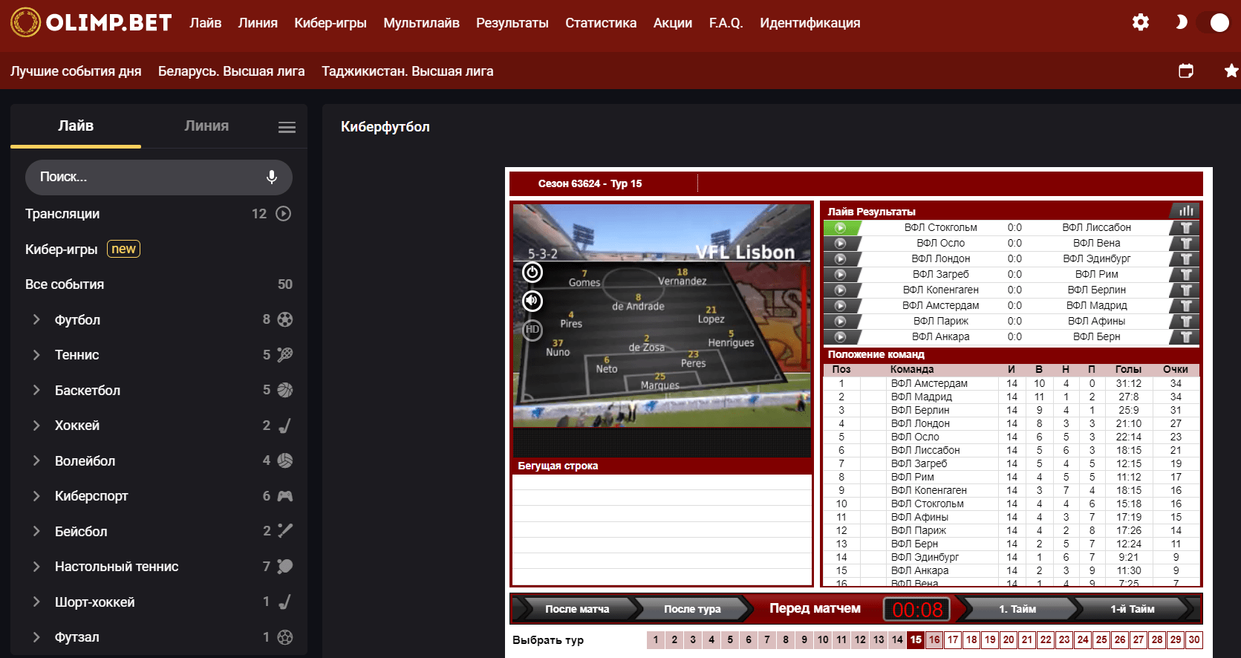This screenshot has width=1241, height=658.
Task: Open the settings gear icon
Action: tap(1141, 22)
